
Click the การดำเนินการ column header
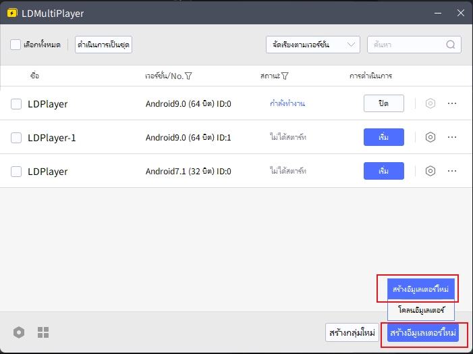pos(370,76)
